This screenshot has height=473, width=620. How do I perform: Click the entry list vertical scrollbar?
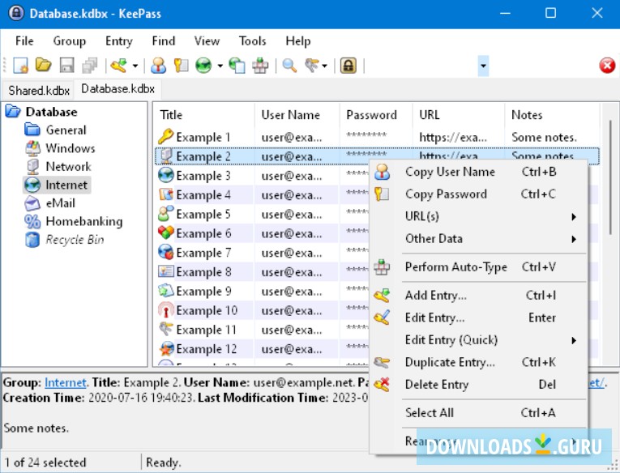coord(610,178)
